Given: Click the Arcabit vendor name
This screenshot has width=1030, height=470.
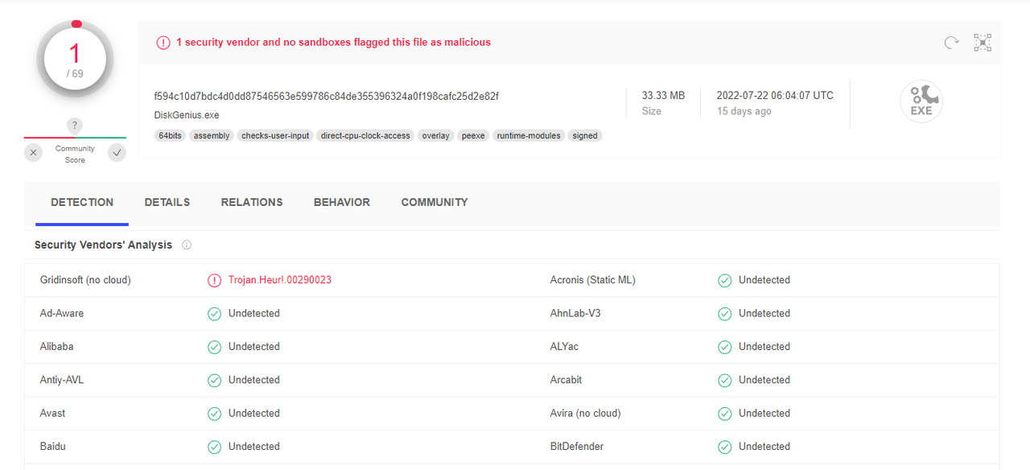Looking at the screenshot, I should pos(566,380).
